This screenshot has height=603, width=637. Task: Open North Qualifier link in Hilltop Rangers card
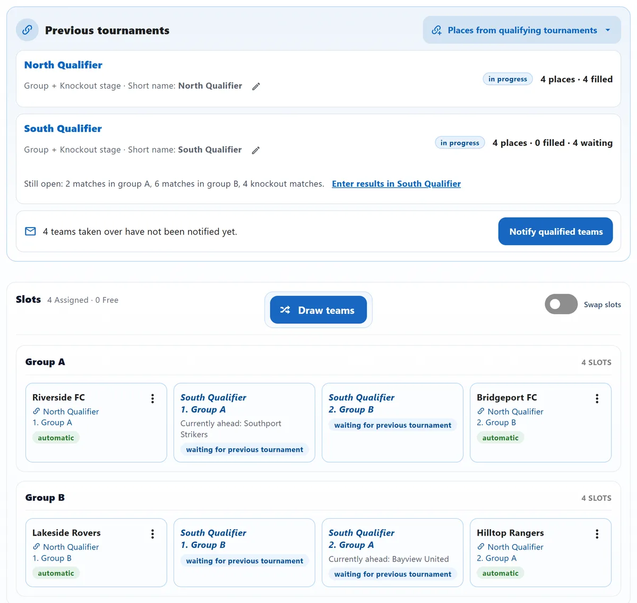515,547
